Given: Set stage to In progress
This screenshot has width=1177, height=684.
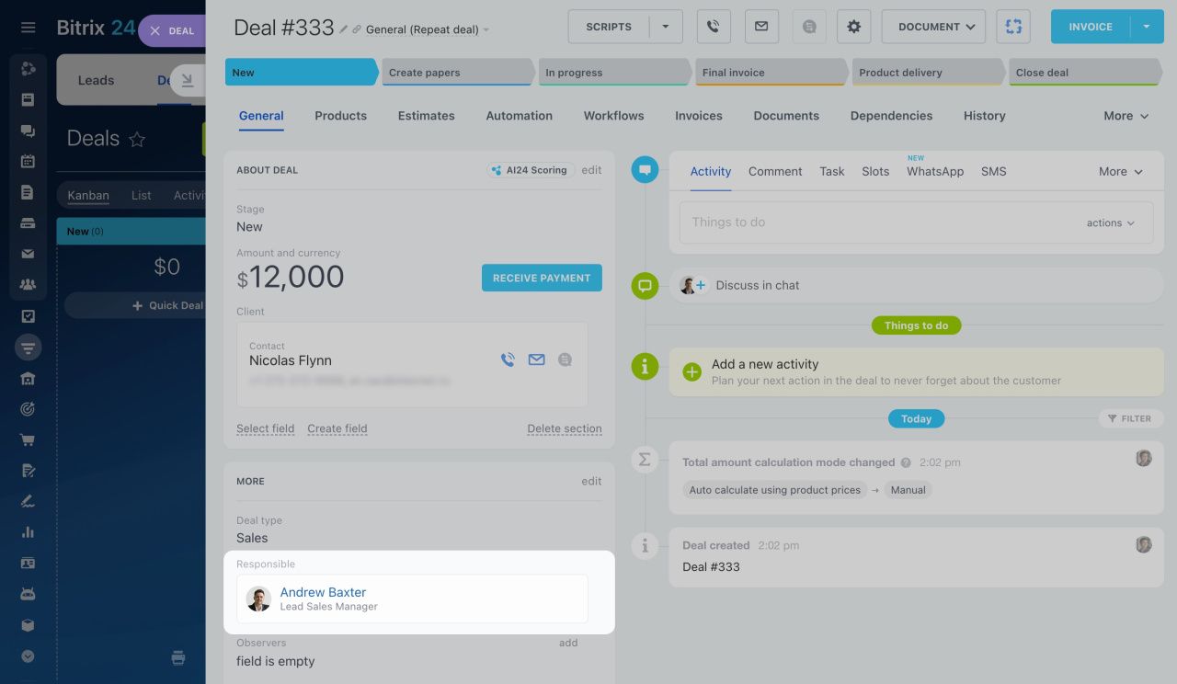Looking at the screenshot, I should [x=615, y=73].
